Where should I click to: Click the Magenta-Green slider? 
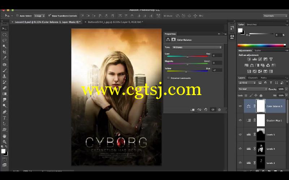pyautogui.click(x=187, y=64)
